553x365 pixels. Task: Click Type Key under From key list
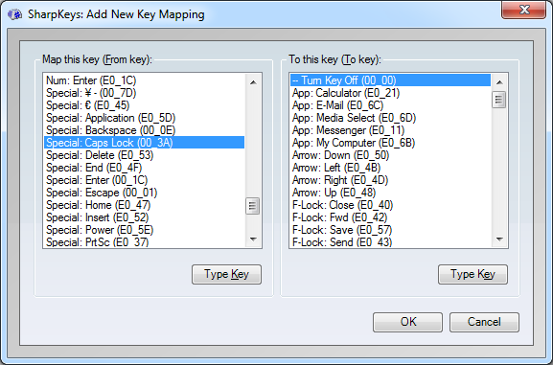(226, 274)
